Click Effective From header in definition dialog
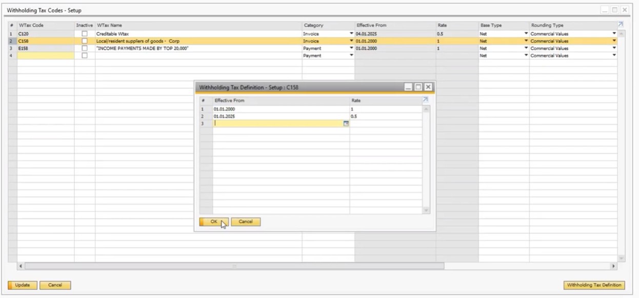This screenshot has height=298, width=639. click(x=281, y=100)
